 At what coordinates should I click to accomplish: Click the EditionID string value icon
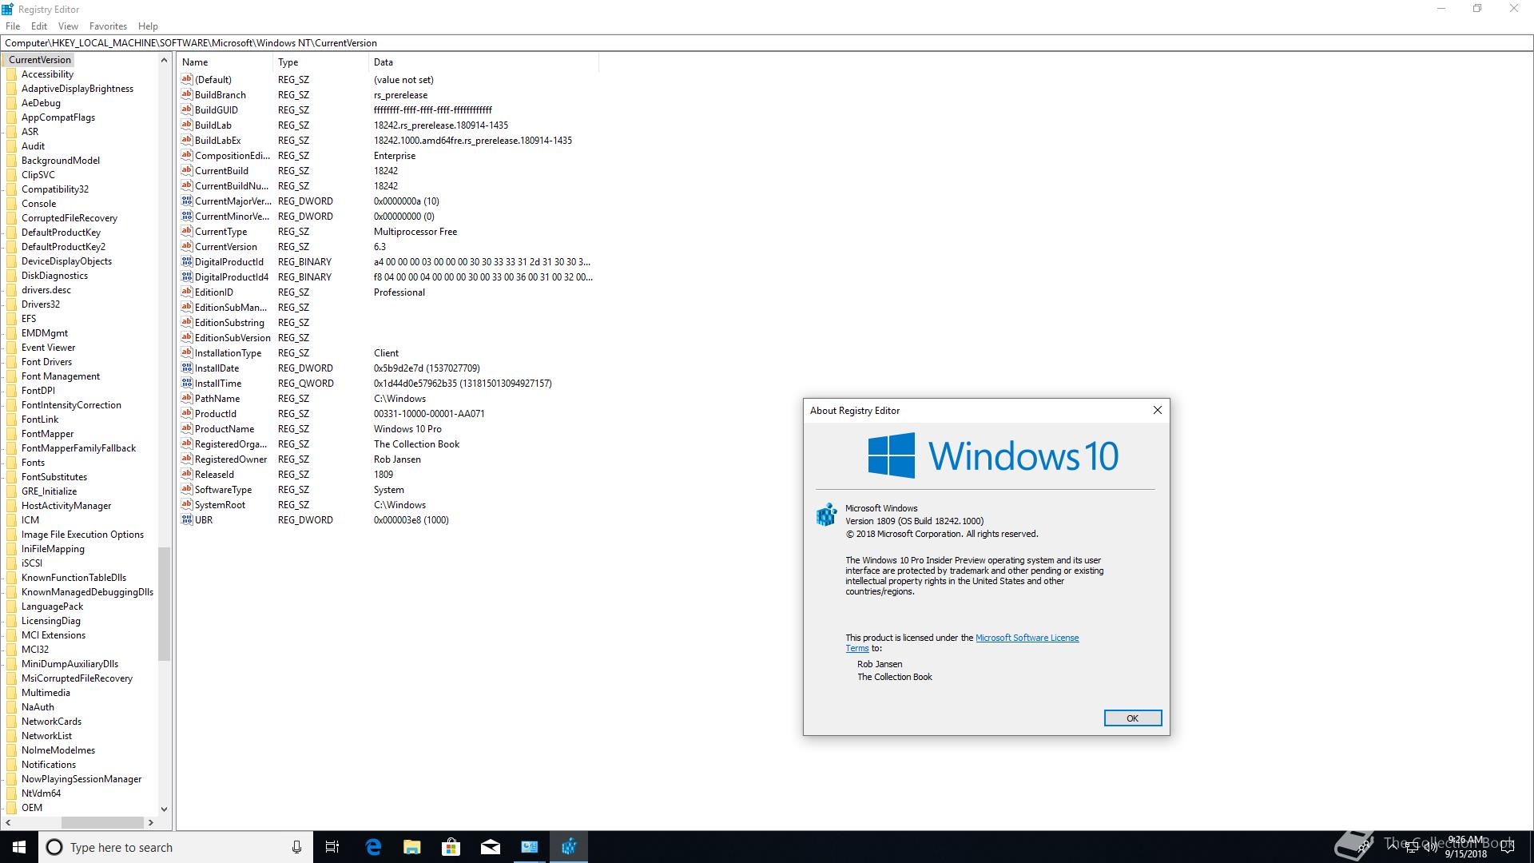187,292
